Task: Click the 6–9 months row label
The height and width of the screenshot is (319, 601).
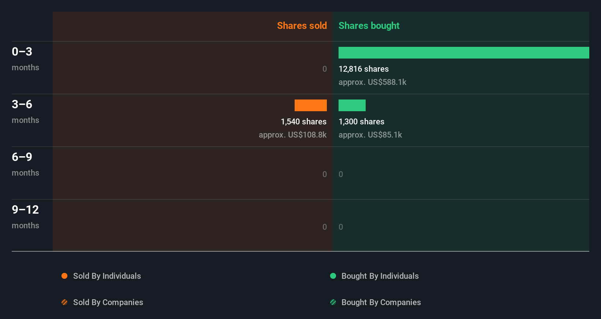Action: click(25, 164)
